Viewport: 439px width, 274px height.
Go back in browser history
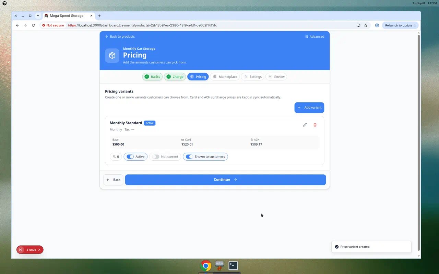pyautogui.click(x=17, y=25)
